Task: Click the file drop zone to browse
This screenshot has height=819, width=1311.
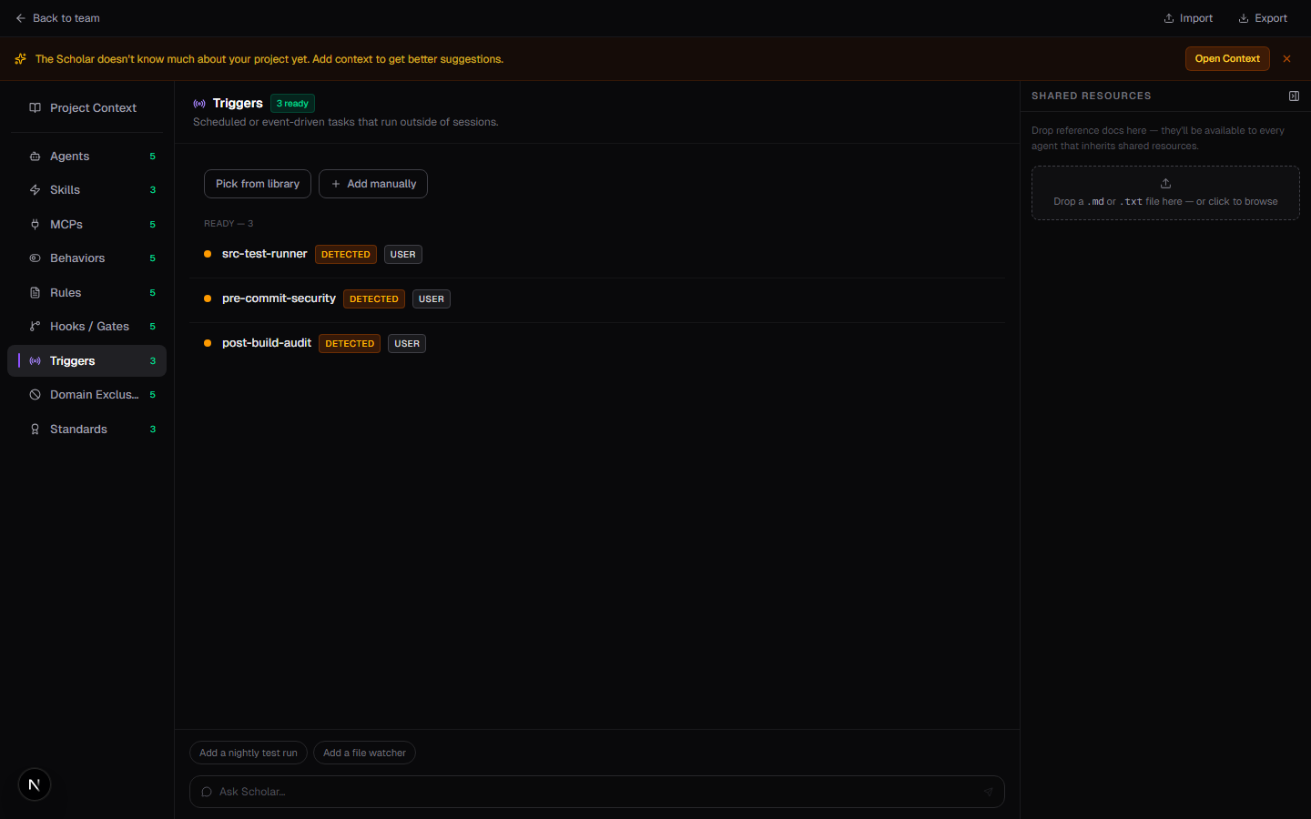Action: click(x=1165, y=193)
